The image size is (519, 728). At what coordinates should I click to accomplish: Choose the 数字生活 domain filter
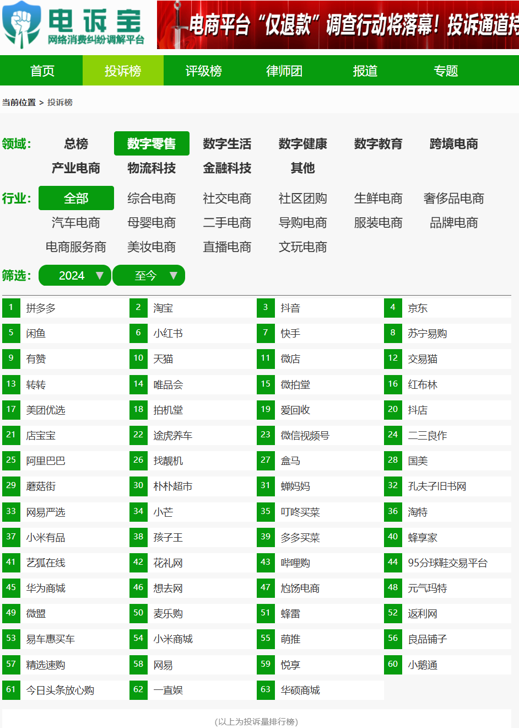pyautogui.click(x=227, y=143)
